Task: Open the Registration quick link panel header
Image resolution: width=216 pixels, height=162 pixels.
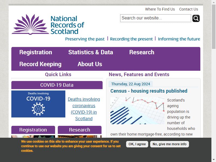Action: (x=33, y=130)
